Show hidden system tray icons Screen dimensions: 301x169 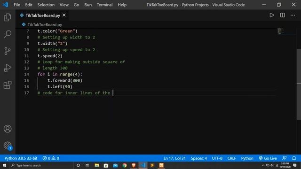263,165
